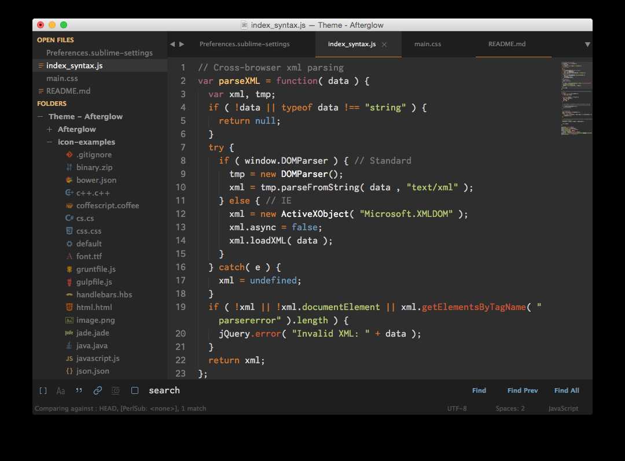Click the OPEN FILES sidebar header

[x=56, y=40]
